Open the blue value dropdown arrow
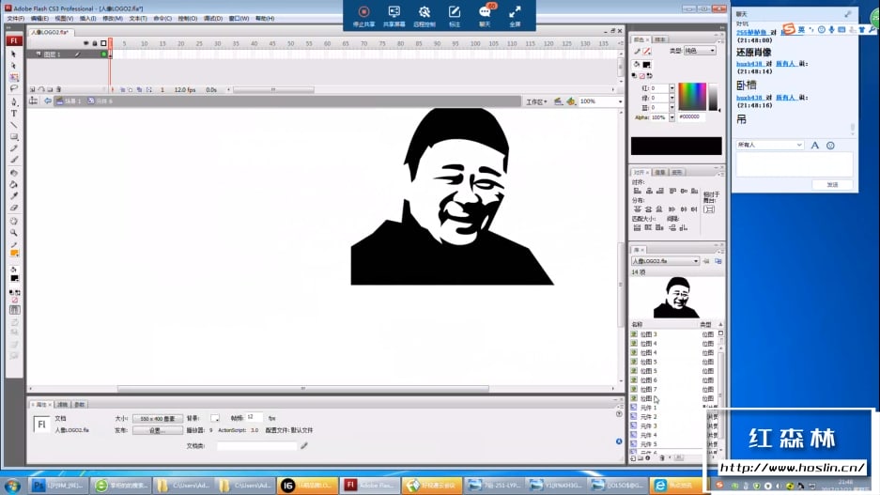880x495 pixels. coord(672,108)
